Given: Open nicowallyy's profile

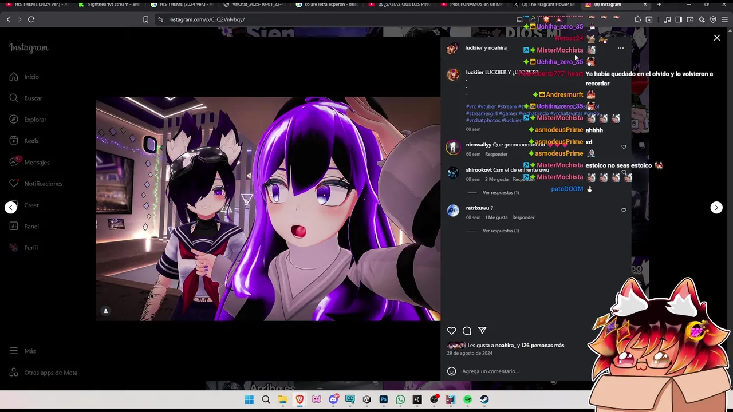Looking at the screenshot, I should (478, 145).
